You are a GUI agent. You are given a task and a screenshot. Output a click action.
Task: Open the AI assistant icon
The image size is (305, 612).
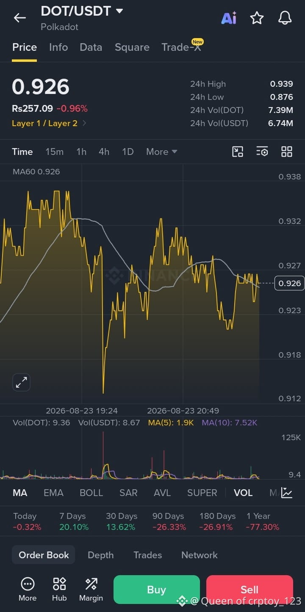coord(229,18)
